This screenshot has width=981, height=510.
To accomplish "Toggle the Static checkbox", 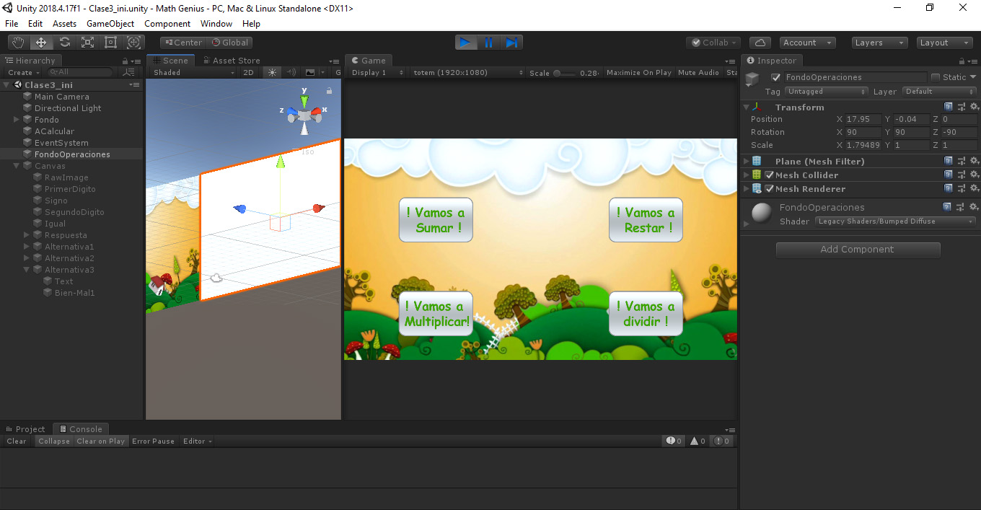I will click(936, 77).
